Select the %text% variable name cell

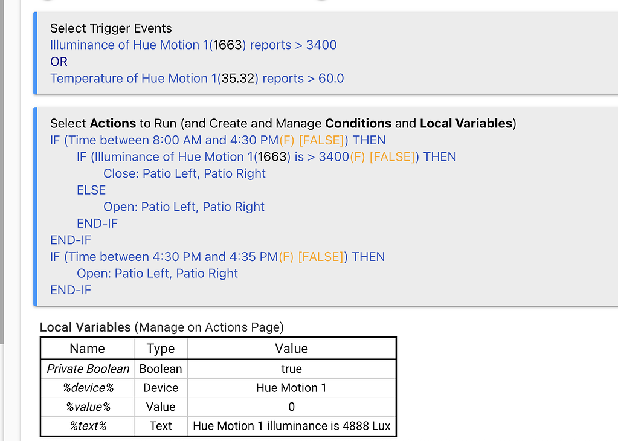pyautogui.click(x=88, y=426)
